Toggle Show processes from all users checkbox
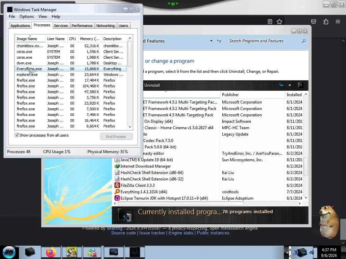The image size is (346, 259). (x=17, y=135)
